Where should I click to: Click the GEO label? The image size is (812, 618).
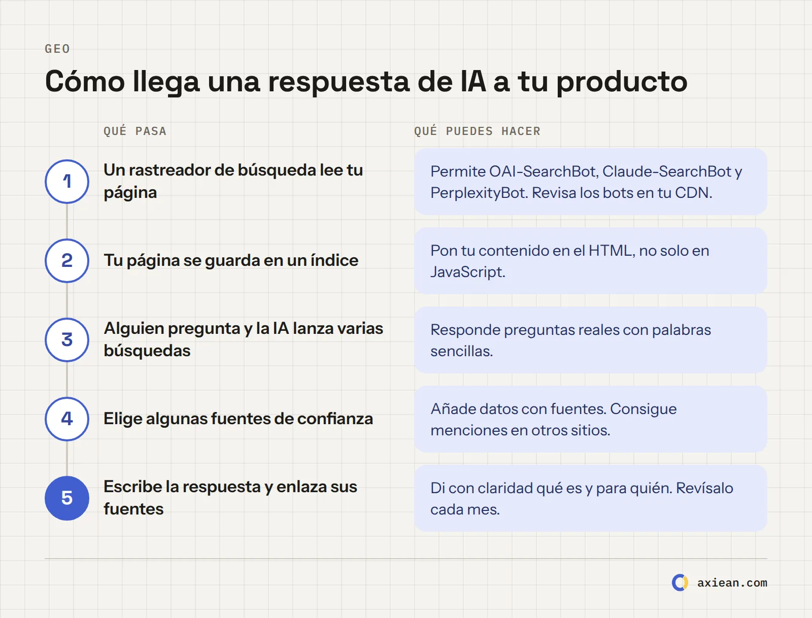click(57, 49)
